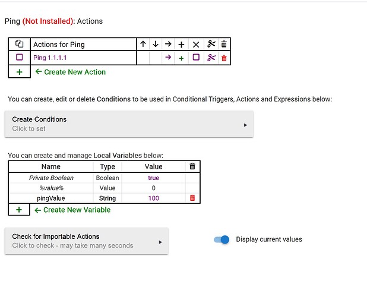The image size is (367, 297).
Task: Click black trash icon in actions header
Action: click(224, 44)
